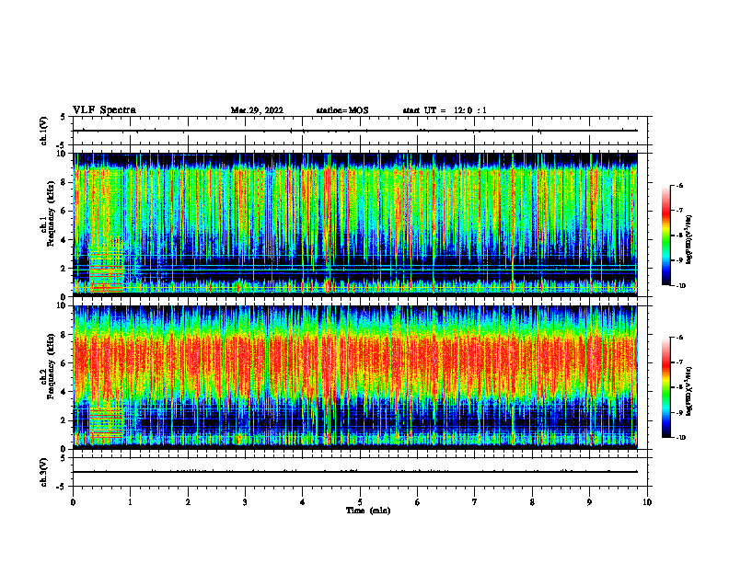Click the ch.2 frequency tick label "8"
The image size is (729, 563).
[64, 335]
